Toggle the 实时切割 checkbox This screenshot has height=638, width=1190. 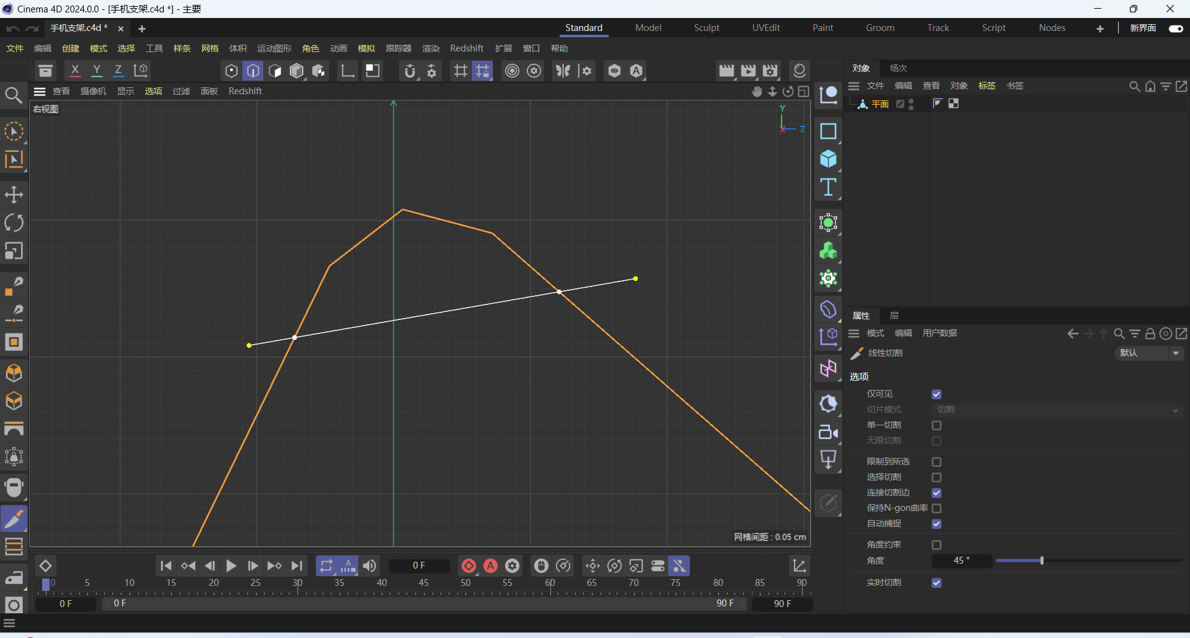(x=937, y=583)
